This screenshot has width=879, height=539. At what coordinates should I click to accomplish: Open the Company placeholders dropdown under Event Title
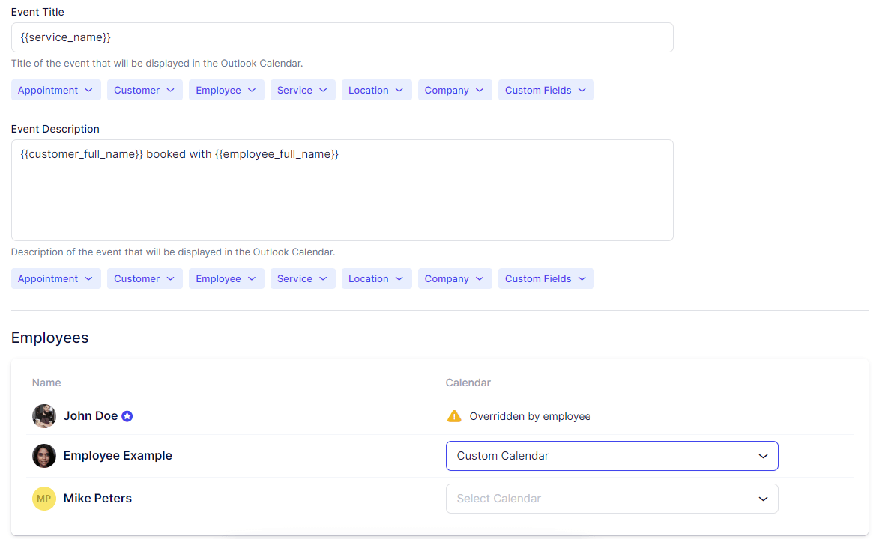click(x=454, y=90)
